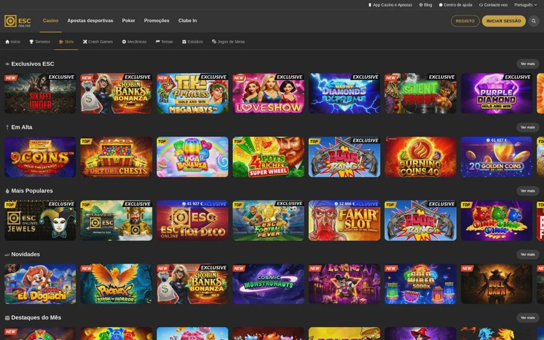Click the Centro de ajuda chat icon
The image size is (544, 340).
pyautogui.click(x=441, y=5)
